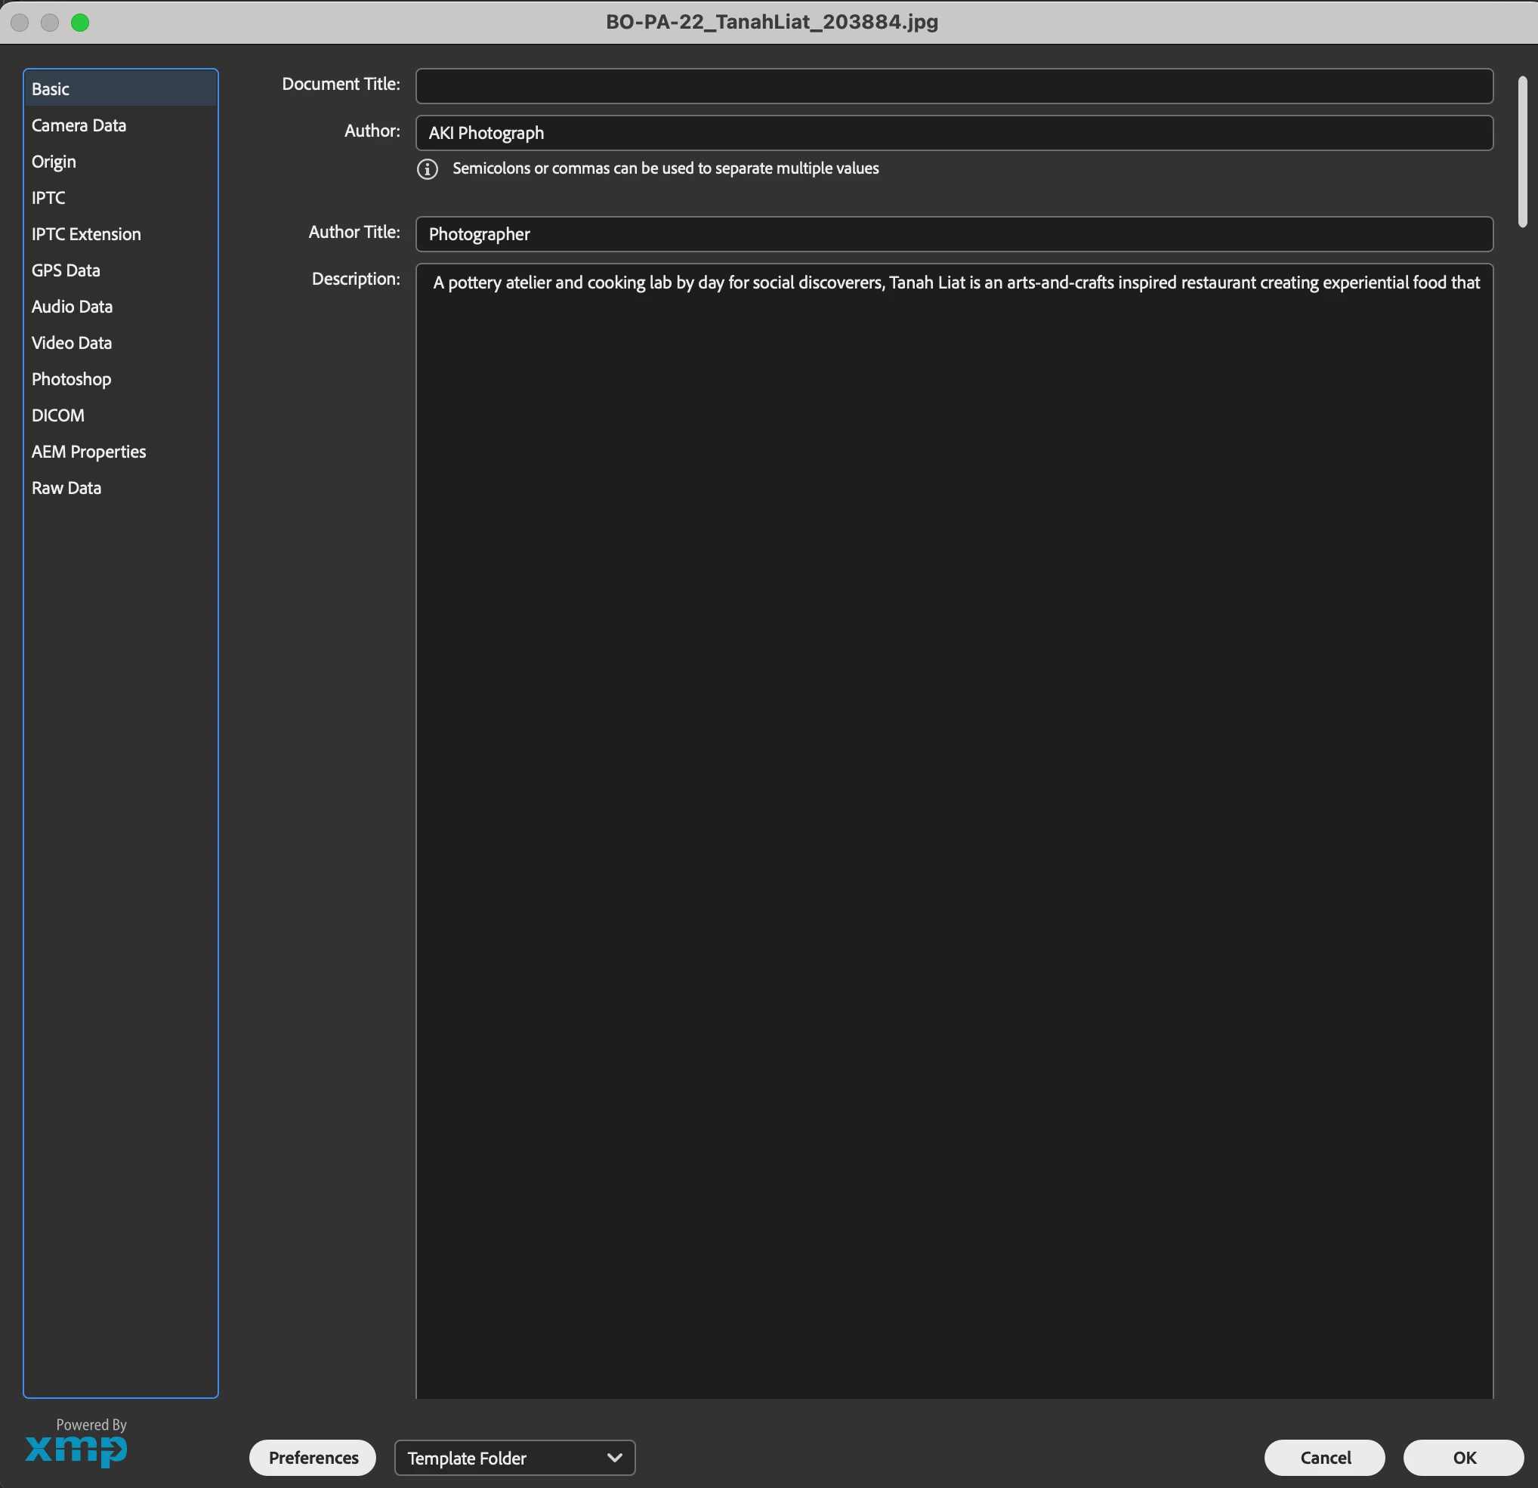Go to IPTC Extension section
The image size is (1538, 1488).
pos(86,234)
